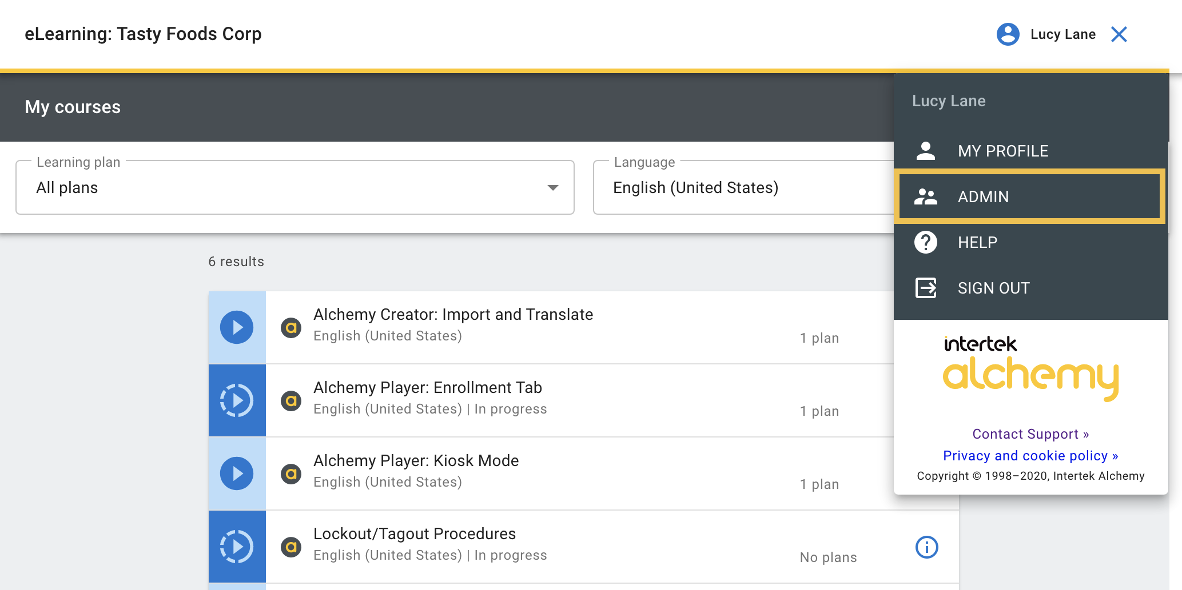The height and width of the screenshot is (590, 1182).
Task: Click the in-progress course Lockout/Tagout Procedures row
Action: tap(515, 543)
